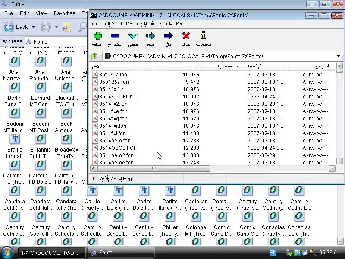This screenshot has height=259, width=345.
Task: Select file 8514OEM0.FON
Action: pos(118,148)
